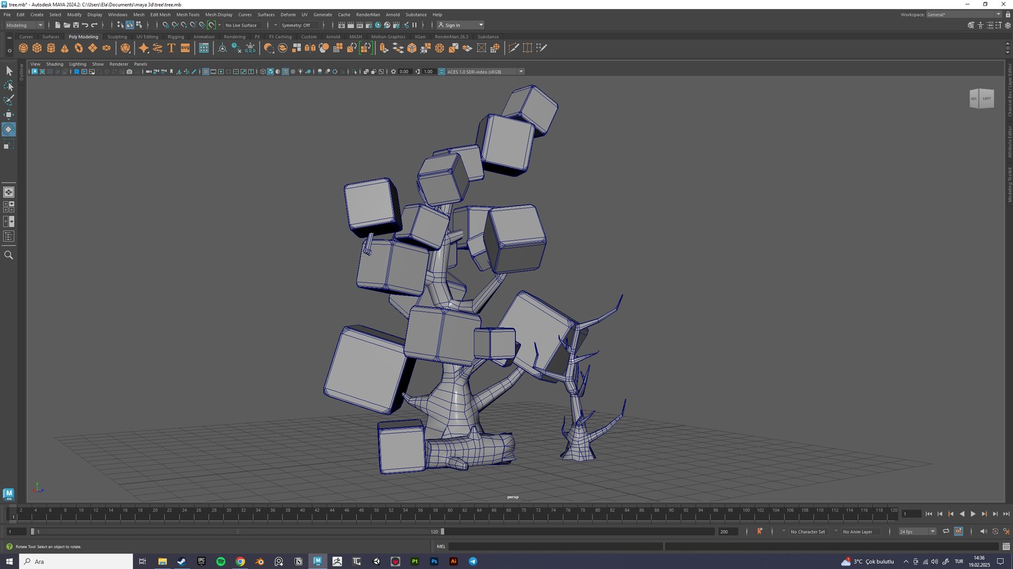This screenshot has height=569, width=1013.
Task: Go to start of playback range
Action: point(929,514)
